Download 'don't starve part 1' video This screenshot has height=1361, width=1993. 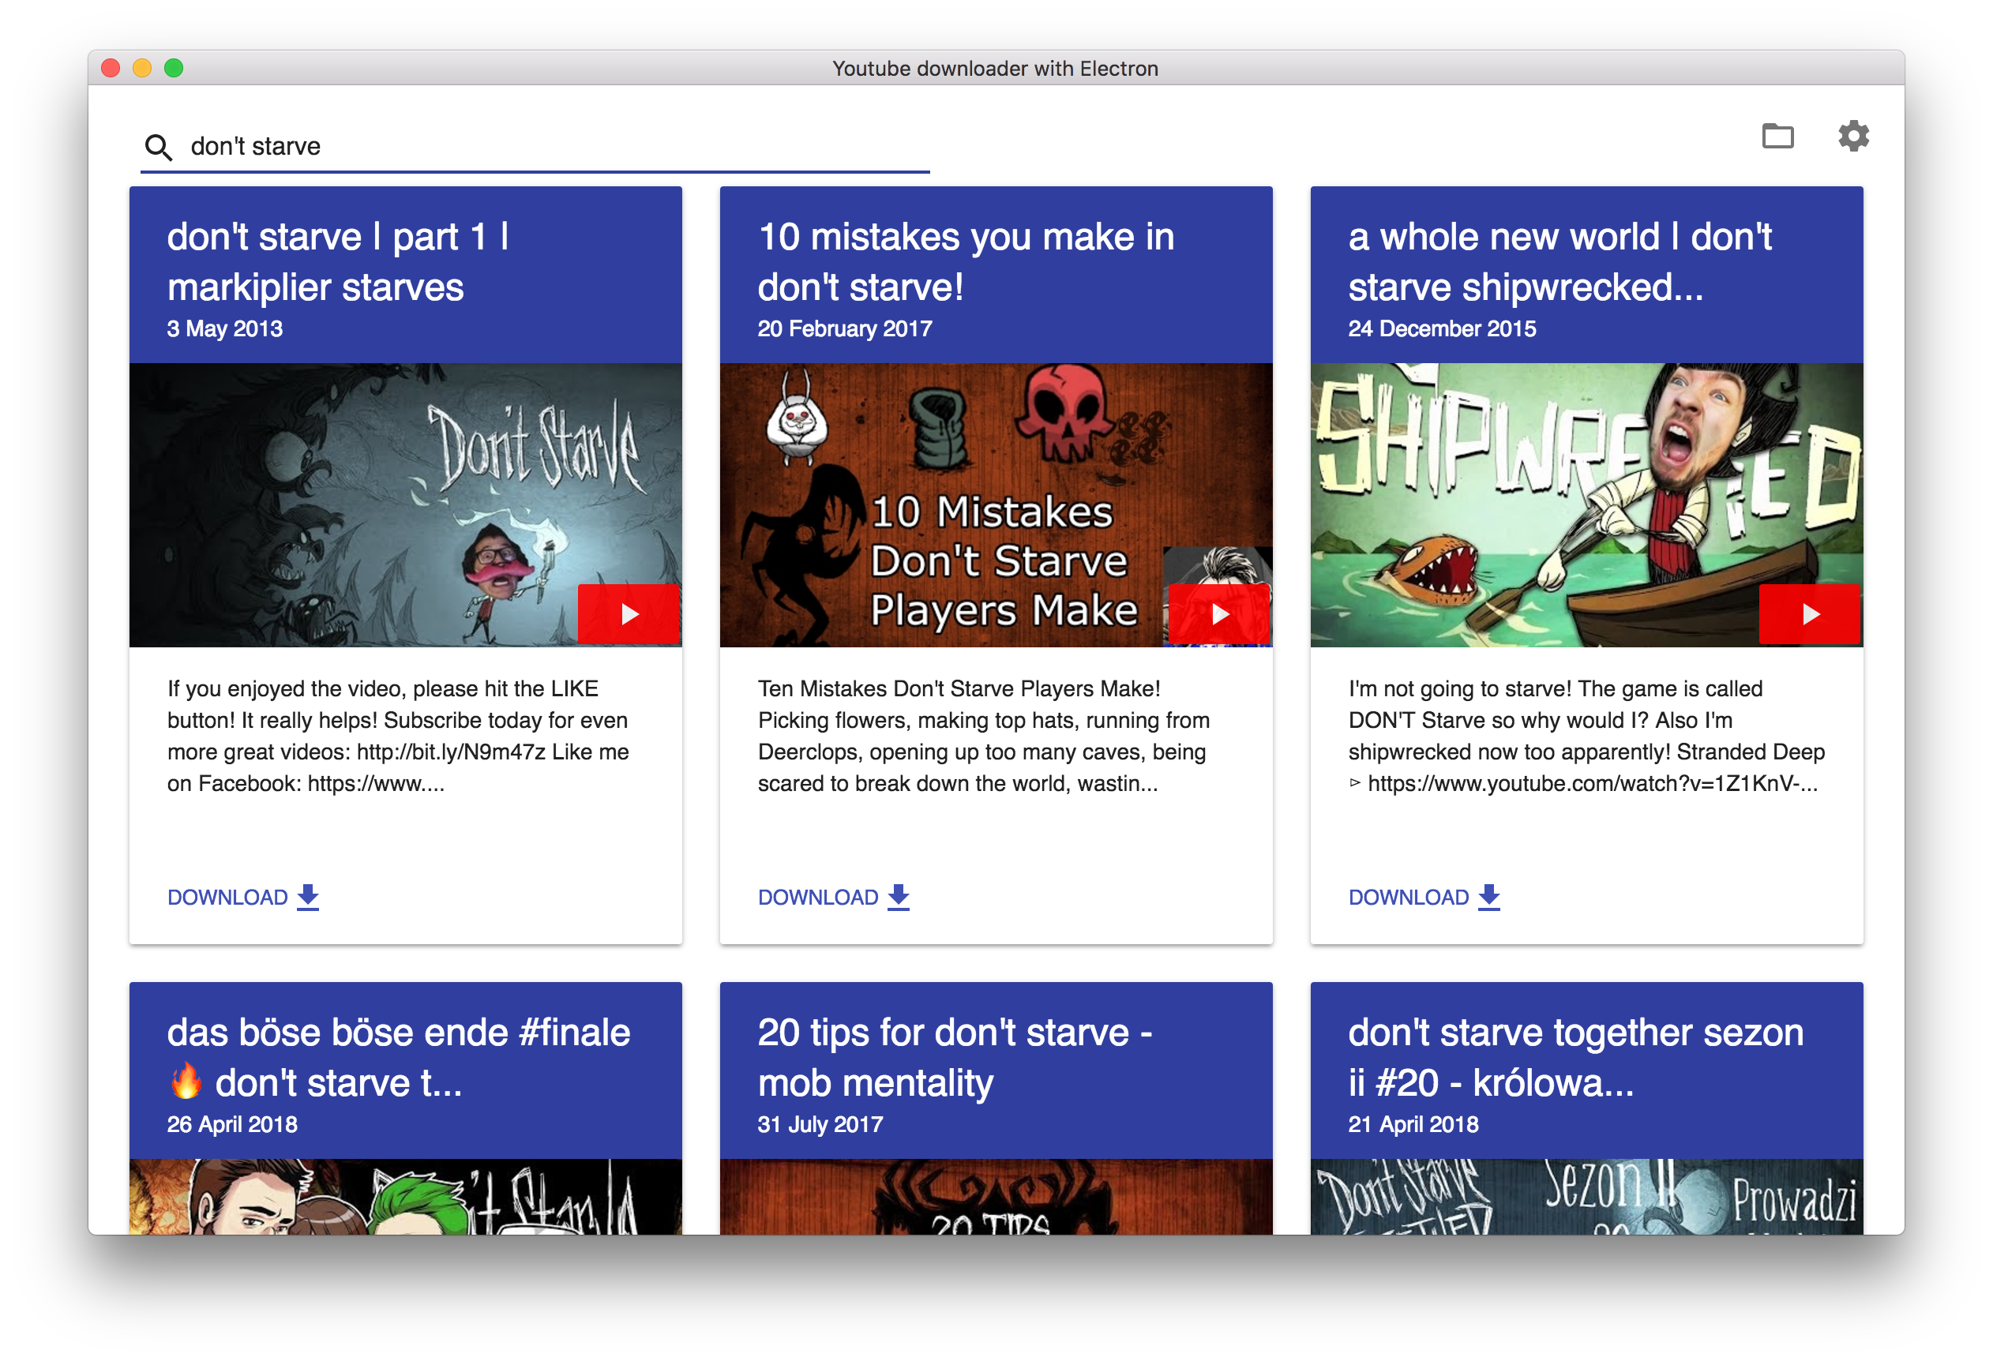[x=242, y=897]
